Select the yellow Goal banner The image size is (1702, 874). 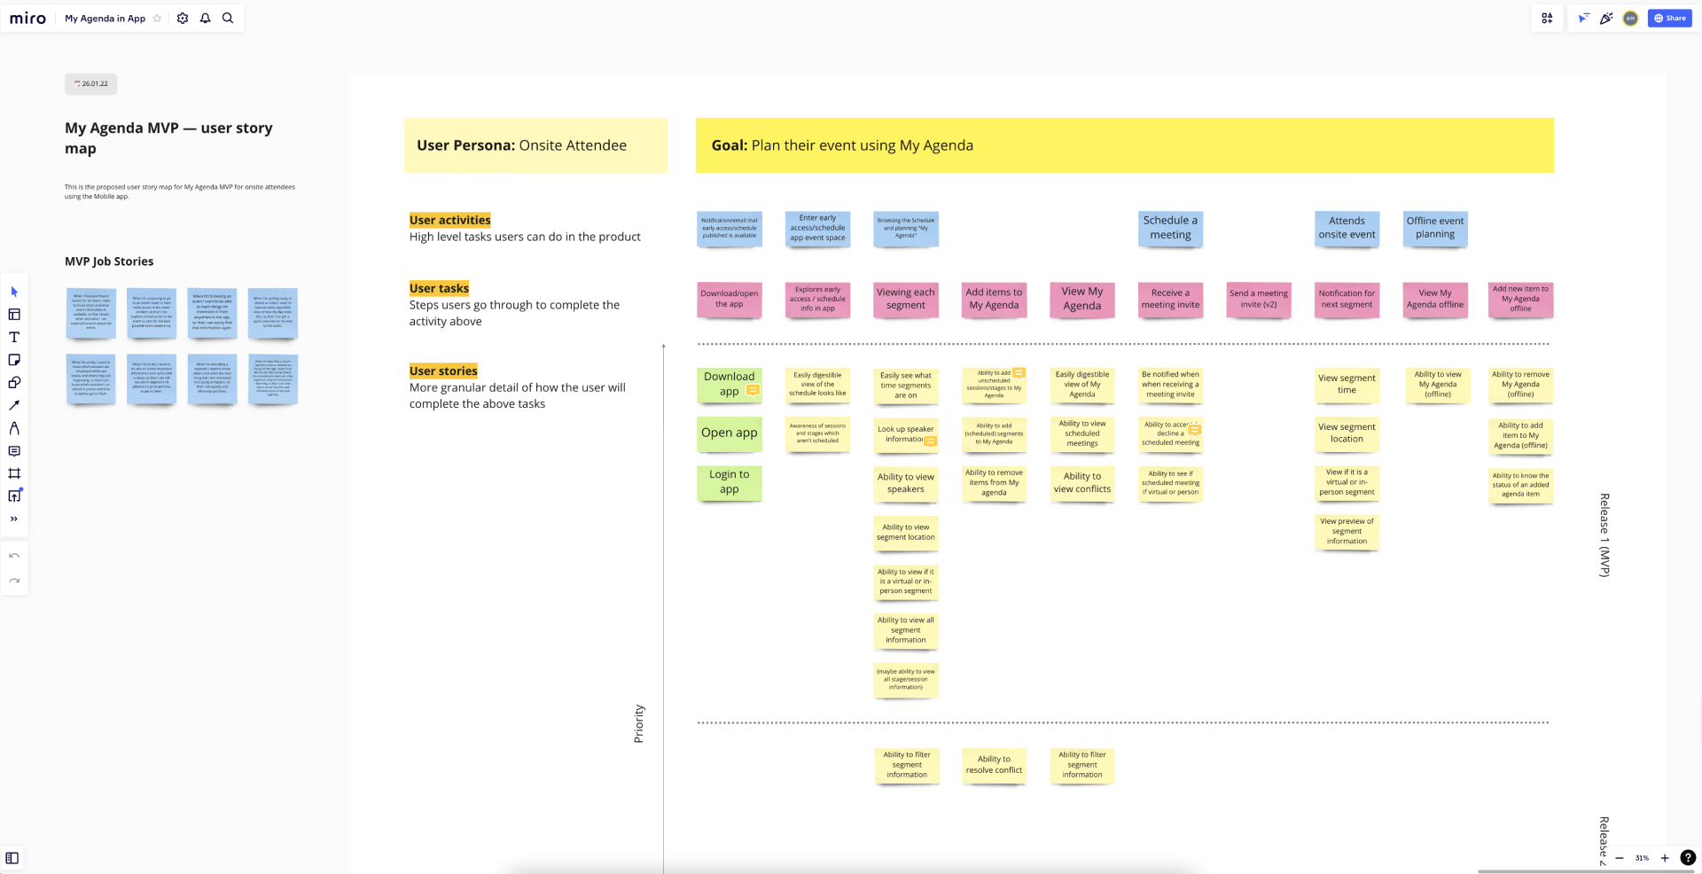(x=1124, y=145)
